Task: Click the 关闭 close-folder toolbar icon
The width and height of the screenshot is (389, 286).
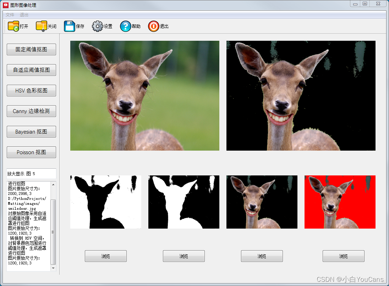Action: tap(42, 26)
